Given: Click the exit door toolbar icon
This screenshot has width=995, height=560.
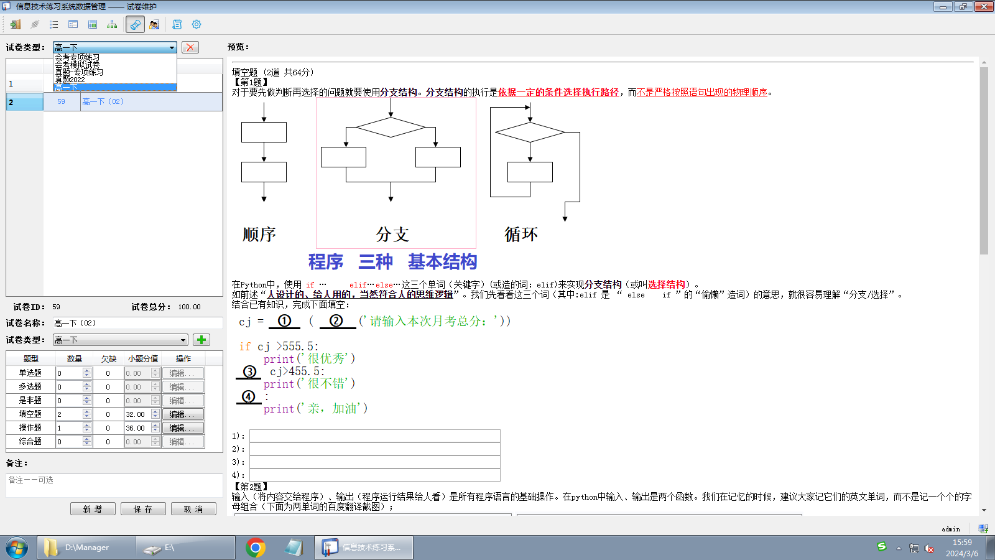Looking at the screenshot, I should coord(16,24).
